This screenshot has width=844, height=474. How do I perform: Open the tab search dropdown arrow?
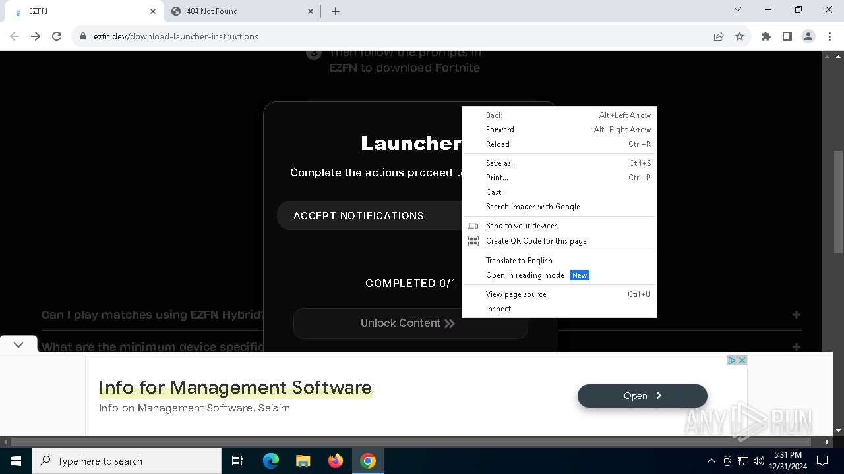tap(738, 10)
